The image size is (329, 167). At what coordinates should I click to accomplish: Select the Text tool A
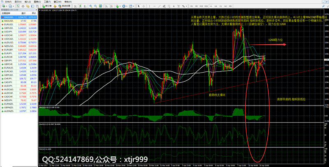point(174,6)
